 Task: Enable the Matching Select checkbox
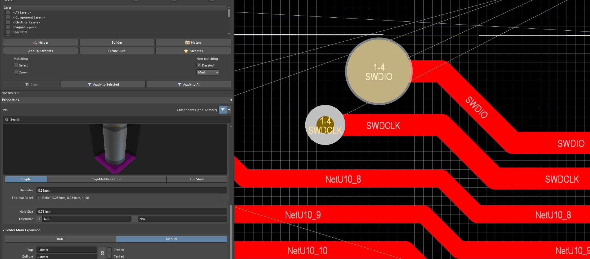click(16, 65)
